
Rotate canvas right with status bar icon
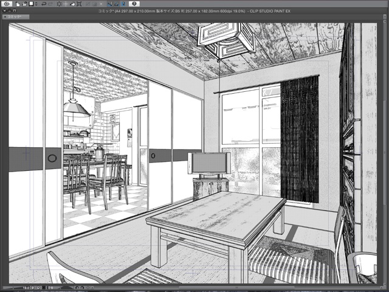[x=82, y=288]
